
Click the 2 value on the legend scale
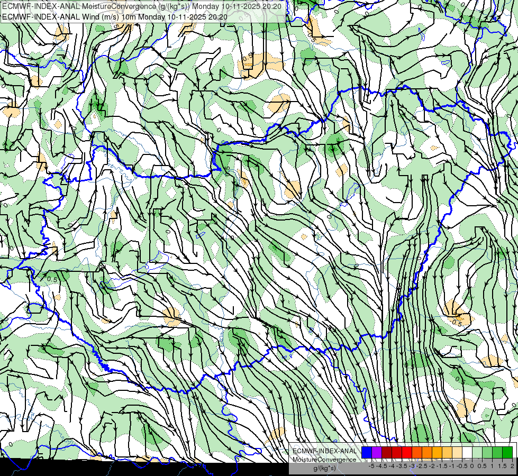pyautogui.click(x=512, y=466)
